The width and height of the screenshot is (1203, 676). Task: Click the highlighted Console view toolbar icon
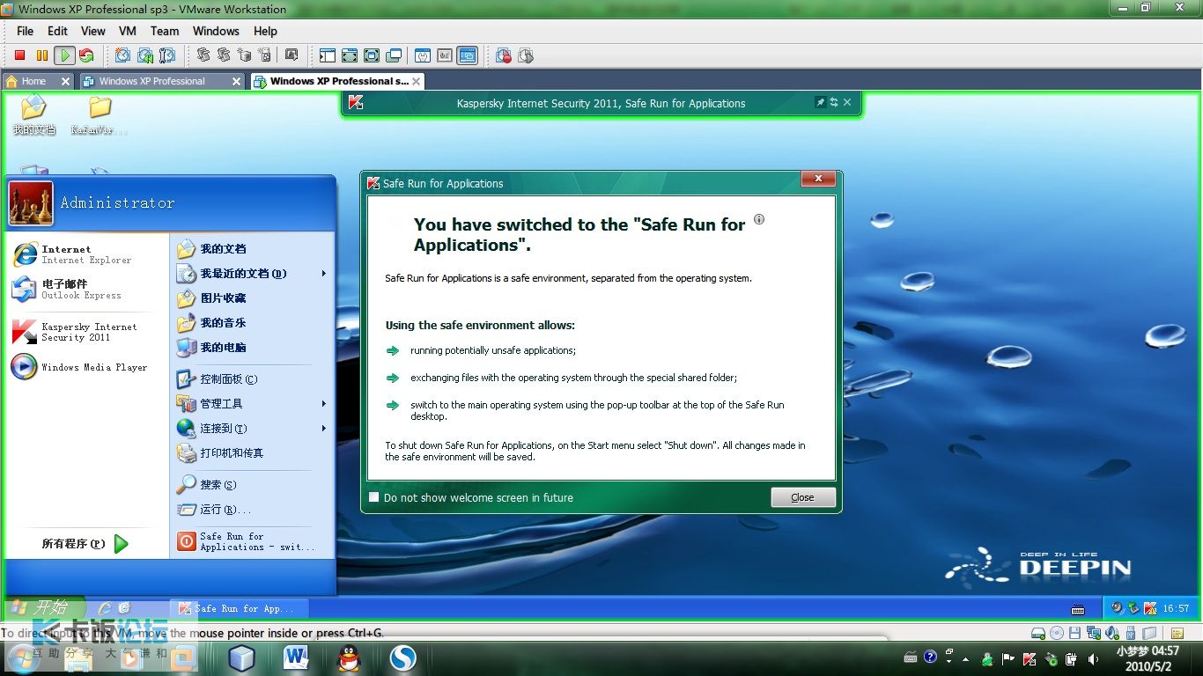pyautogui.click(x=467, y=55)
